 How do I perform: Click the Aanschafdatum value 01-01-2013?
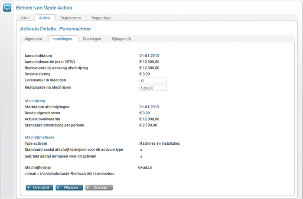click(x=149, y=56)
